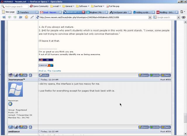
Task: Expand the address bar URL dropdown
Action: (150, 18)
